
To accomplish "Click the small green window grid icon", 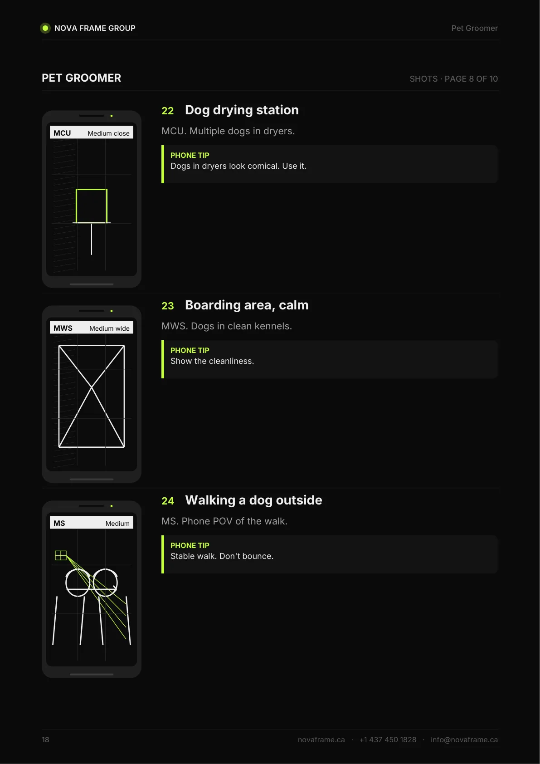I will tap(61, 555).
